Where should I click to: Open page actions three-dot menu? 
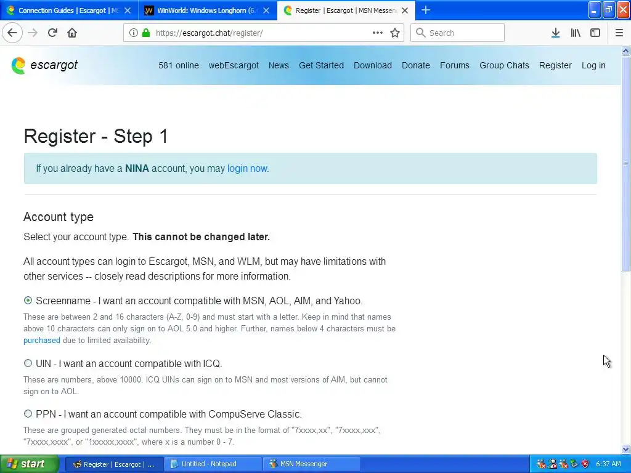point(378,33)
